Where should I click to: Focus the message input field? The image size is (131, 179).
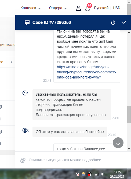[x=65, y=160]
